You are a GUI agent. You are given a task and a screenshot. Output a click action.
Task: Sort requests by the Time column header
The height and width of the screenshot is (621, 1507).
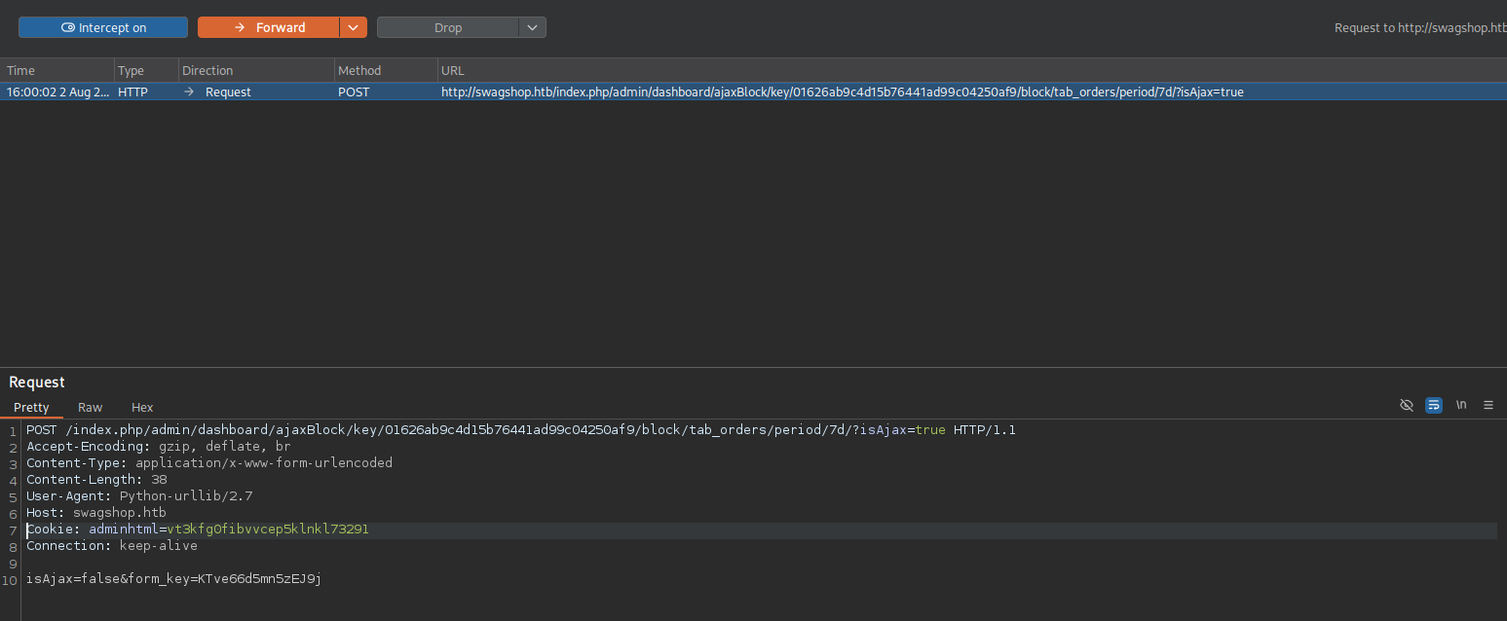[x=19, y=70]
